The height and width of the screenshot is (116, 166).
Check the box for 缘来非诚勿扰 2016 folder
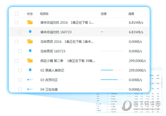coord(17,22)
